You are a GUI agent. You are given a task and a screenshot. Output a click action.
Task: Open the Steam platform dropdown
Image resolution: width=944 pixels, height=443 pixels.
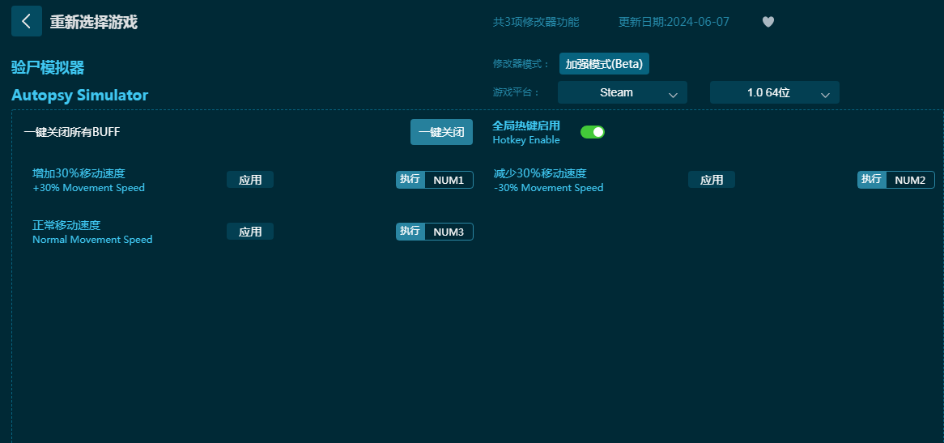pyautogui.click(x=623, y=92)
